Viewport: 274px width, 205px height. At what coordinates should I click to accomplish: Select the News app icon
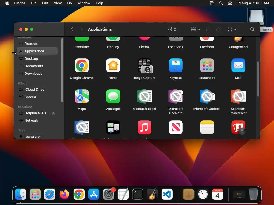coord(176,127)
